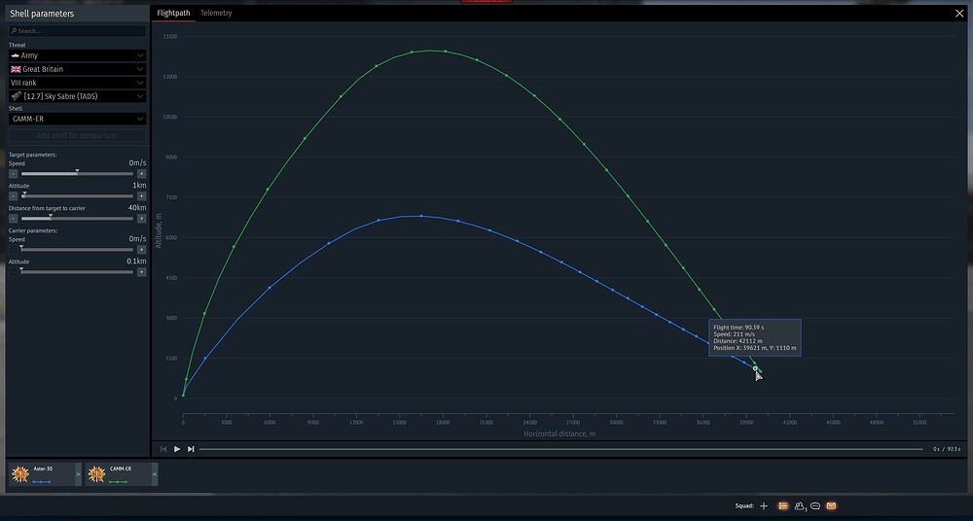Open the Army threat type dropdown
The height and width of the screenshot is (521, 973).
pos(78,55)
